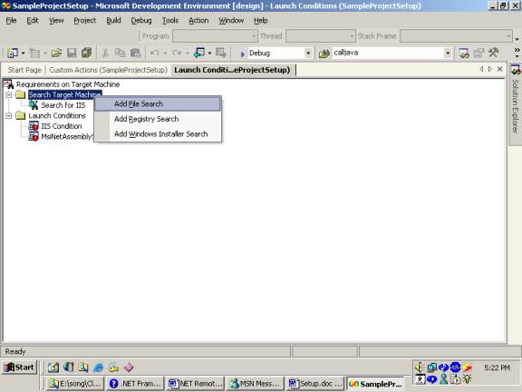Click the MSN Messenger tray icon
The height and width of the screenshot is (392, 522).
click(443, 379)
